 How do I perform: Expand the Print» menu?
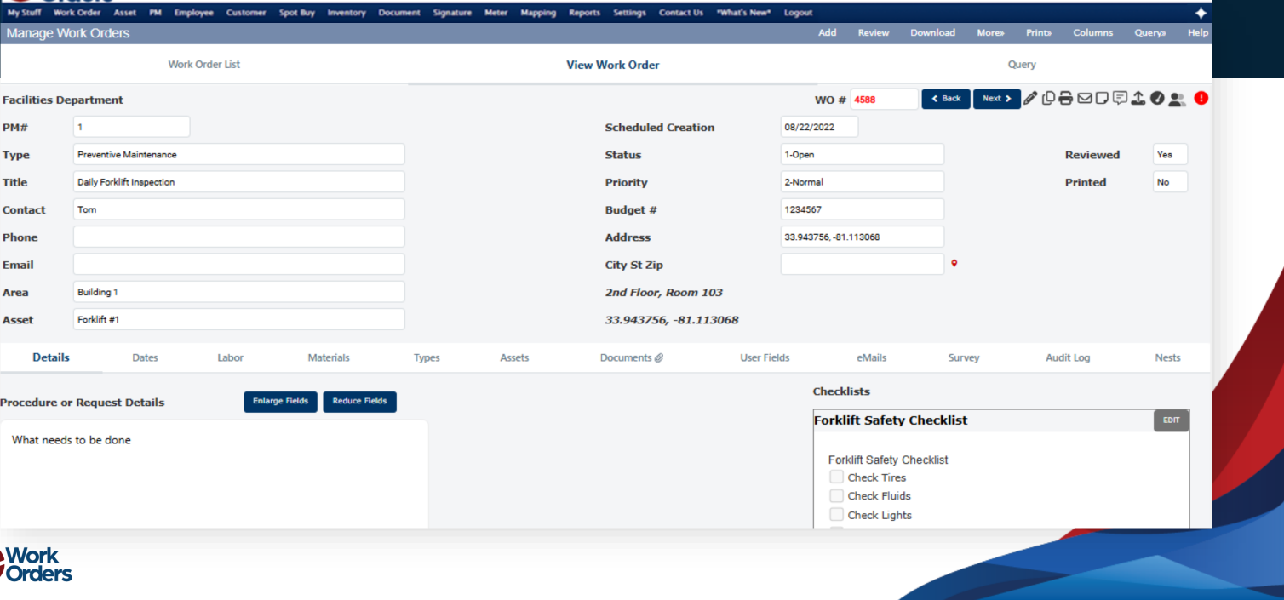pos(1038,33)
